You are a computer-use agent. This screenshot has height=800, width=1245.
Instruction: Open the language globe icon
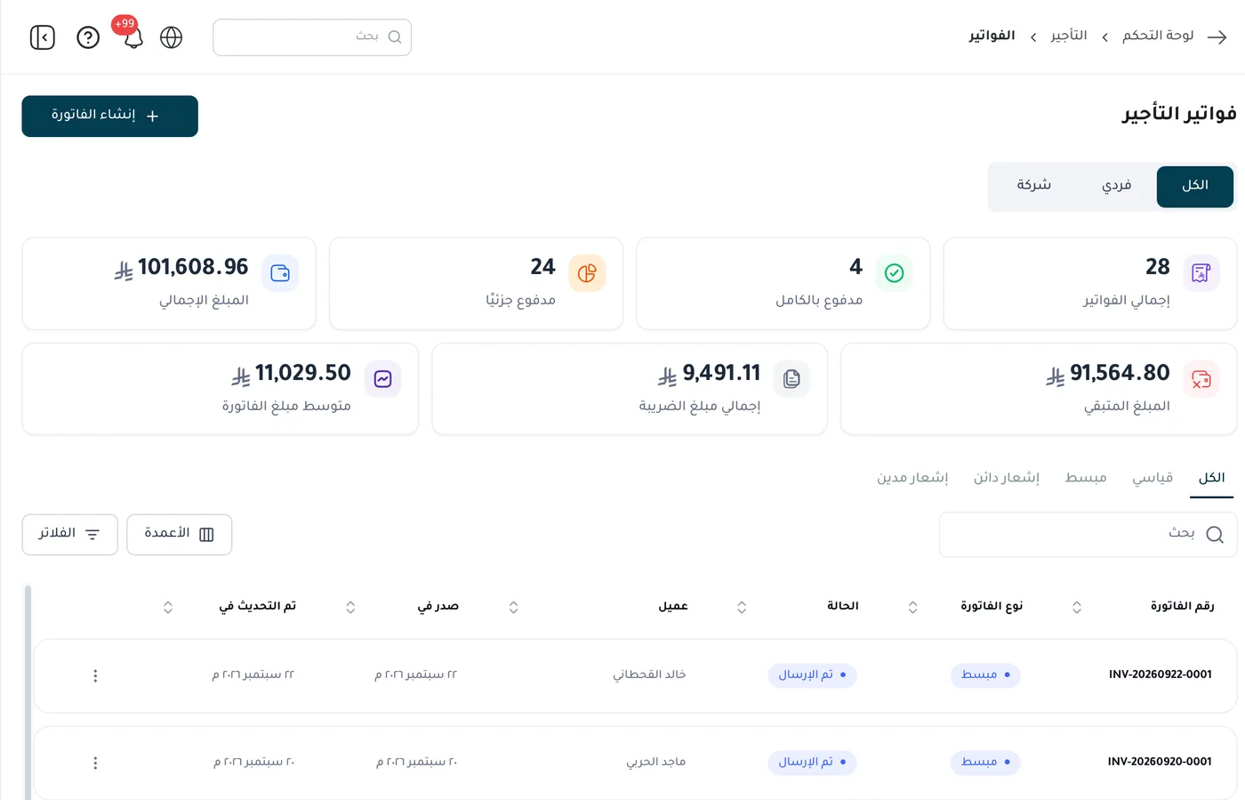point(172,37)
